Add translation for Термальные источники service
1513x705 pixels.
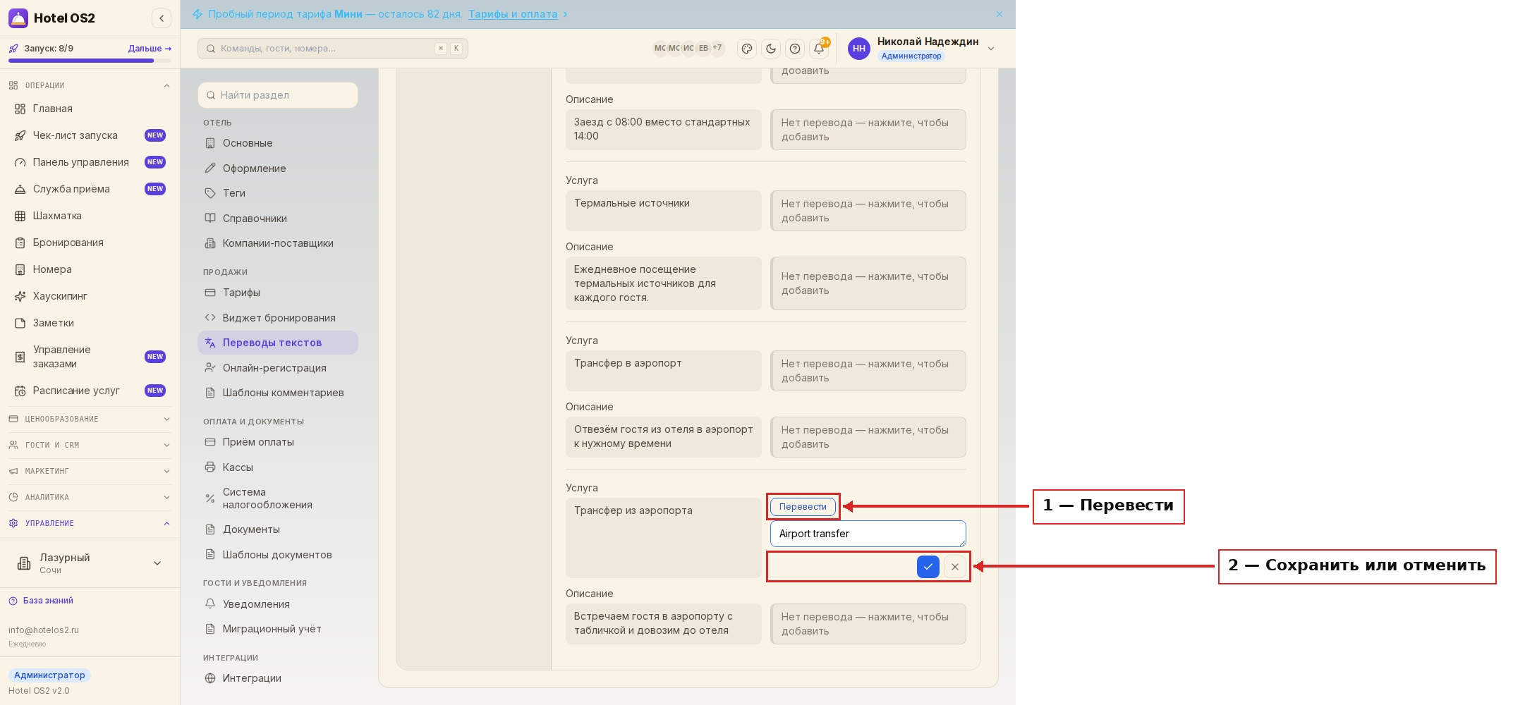coord(868,211)
